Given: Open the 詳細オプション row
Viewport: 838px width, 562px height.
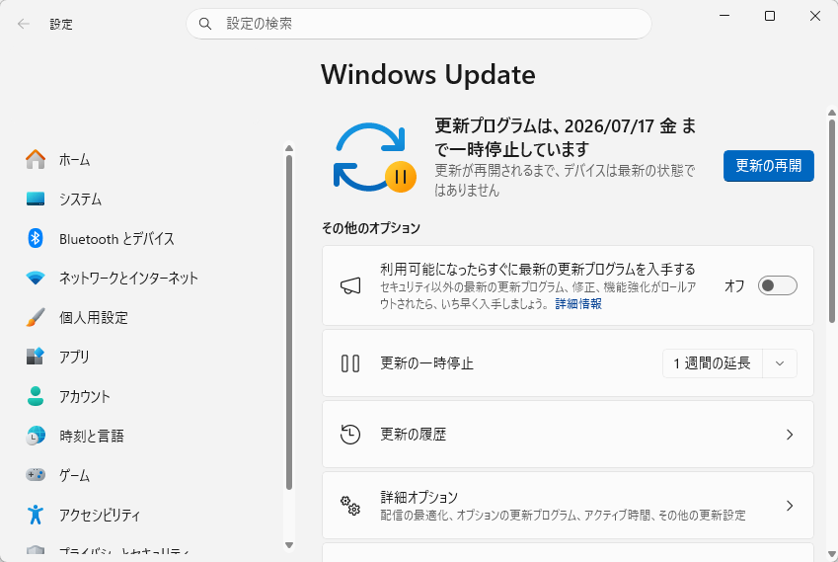Looking at the screenshot, I should pyautogui.click(x=568, y=506).
